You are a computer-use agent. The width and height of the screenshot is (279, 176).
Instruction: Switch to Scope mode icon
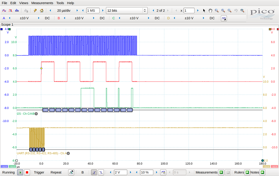point(4,10)
